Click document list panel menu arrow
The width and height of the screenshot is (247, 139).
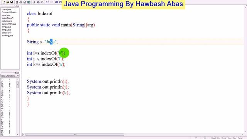(x=16, y=6)
